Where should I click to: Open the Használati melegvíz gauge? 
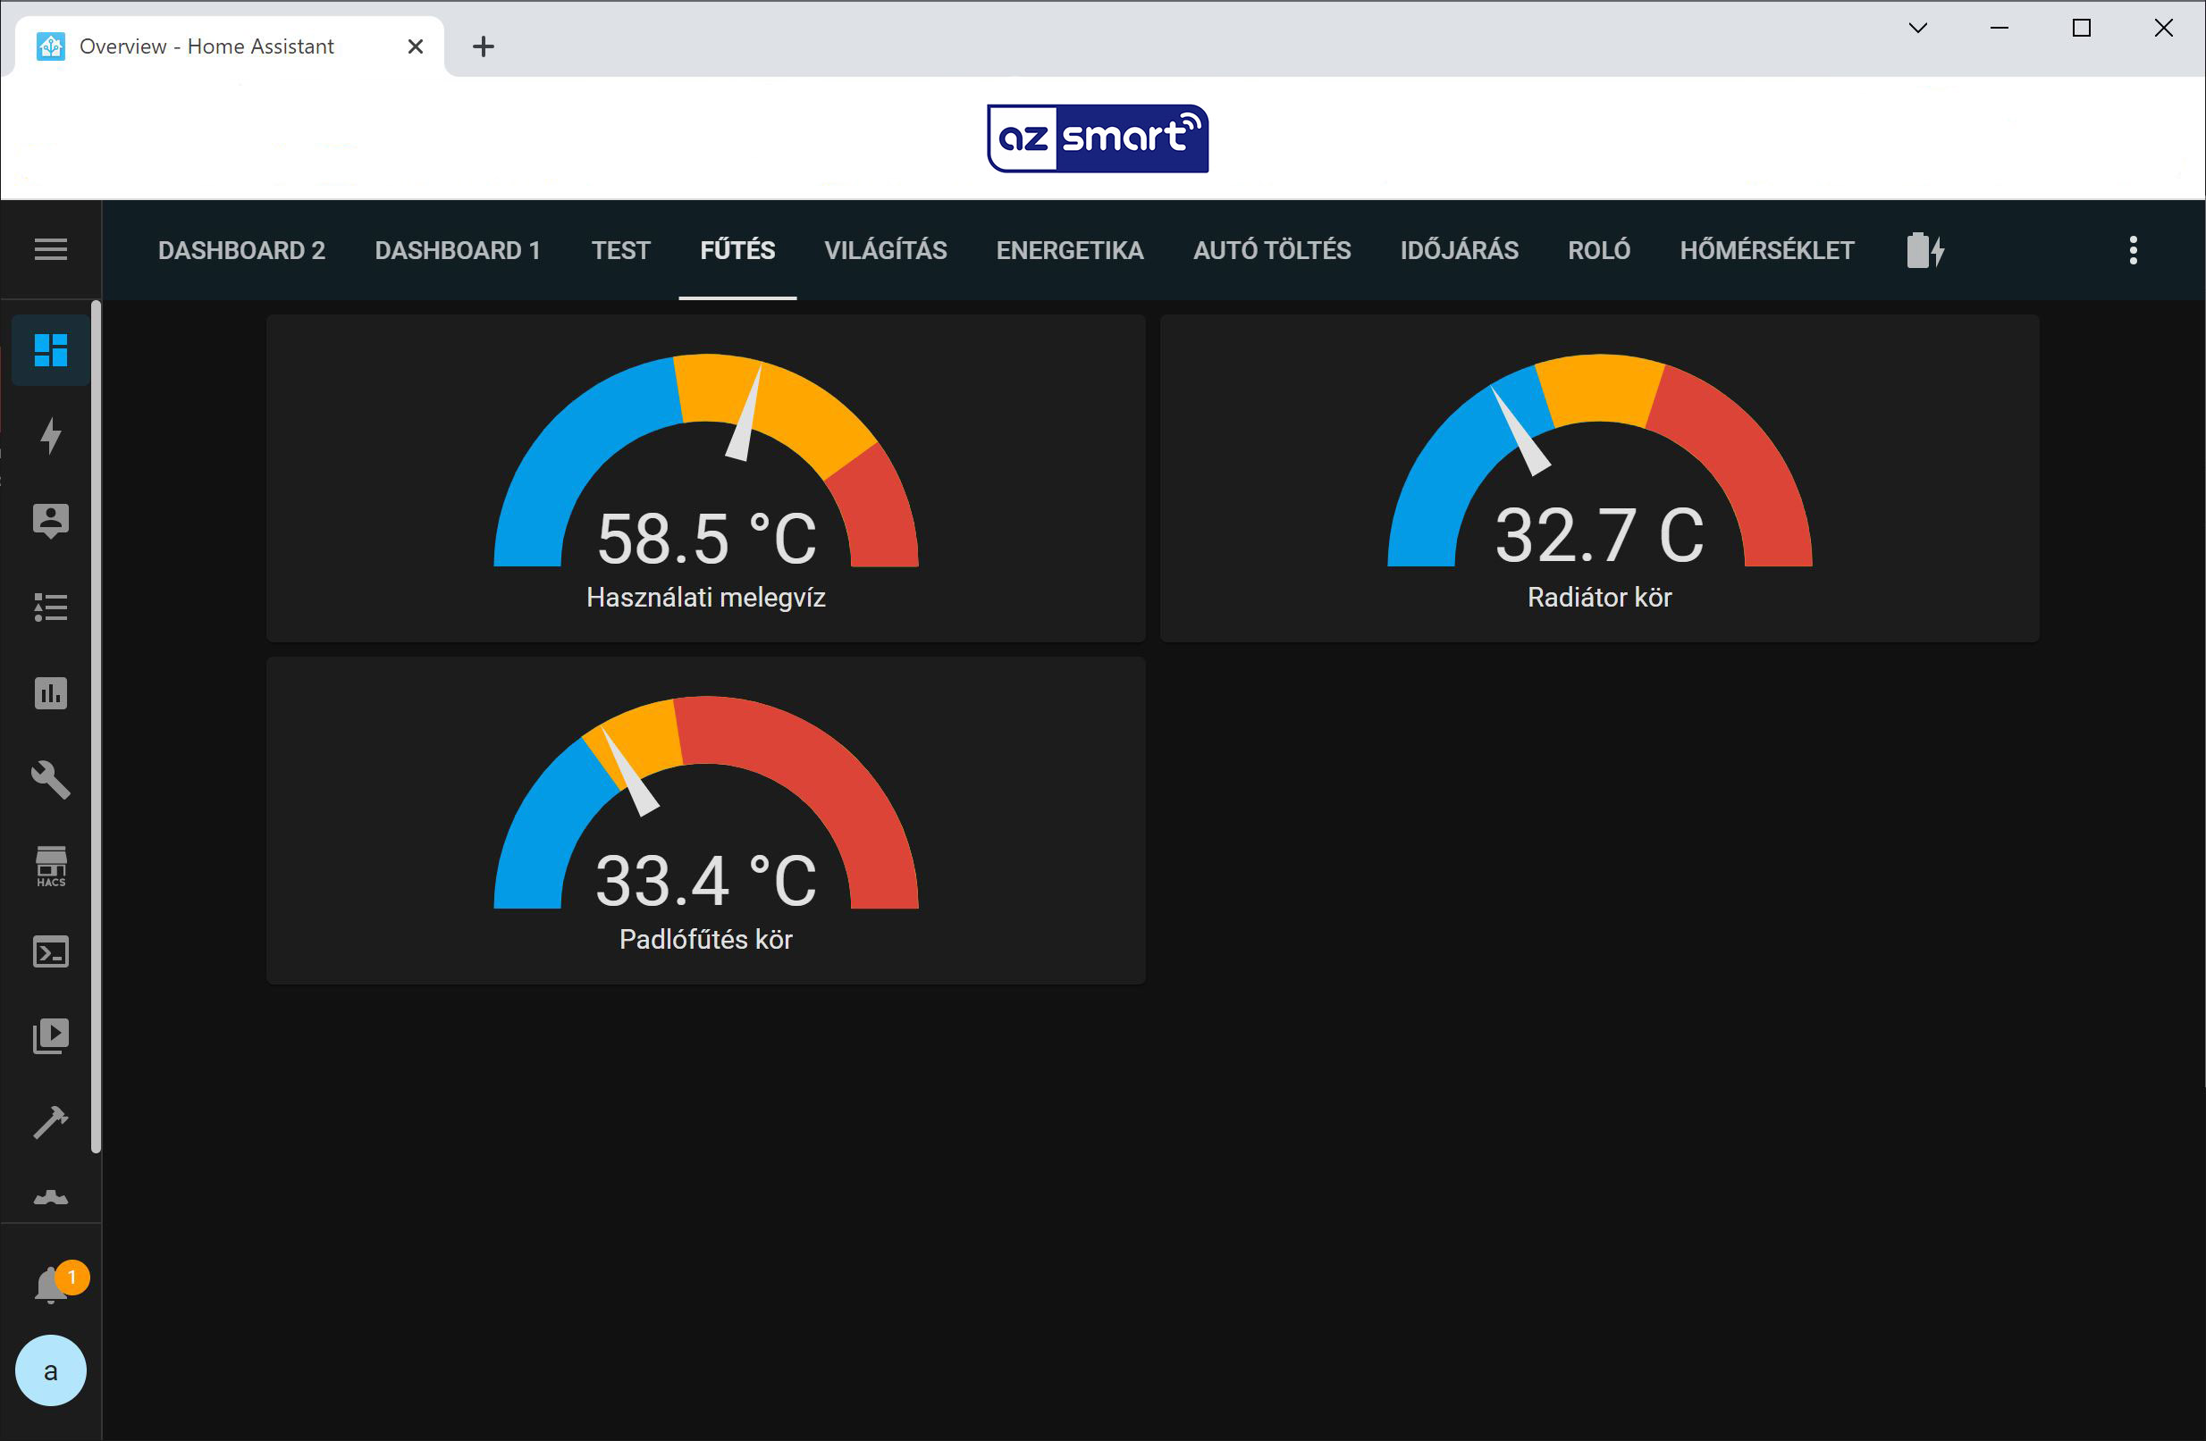(x=706, y=478)
